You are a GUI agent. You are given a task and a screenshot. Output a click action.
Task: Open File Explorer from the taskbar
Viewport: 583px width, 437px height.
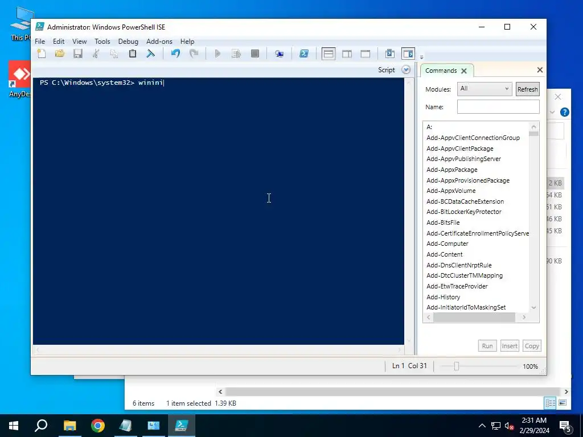[x=69, y=426]
